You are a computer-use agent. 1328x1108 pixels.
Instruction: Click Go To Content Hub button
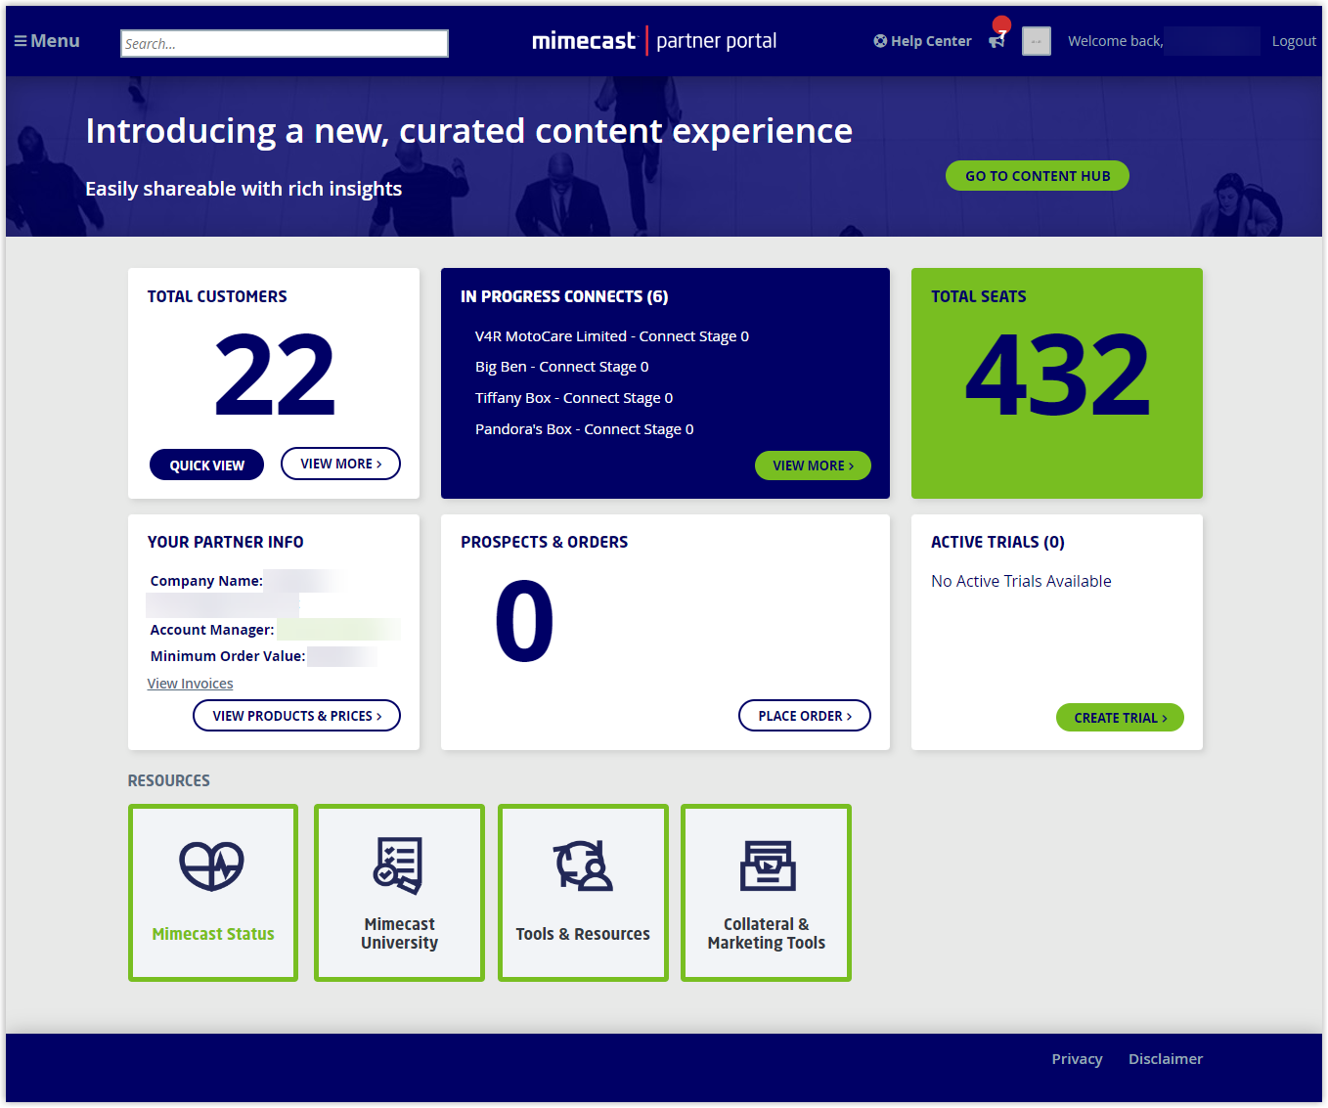[x=1037, y=176]
